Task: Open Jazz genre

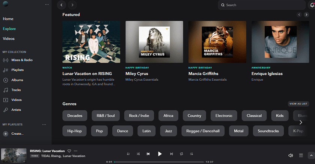Action: 168,131
